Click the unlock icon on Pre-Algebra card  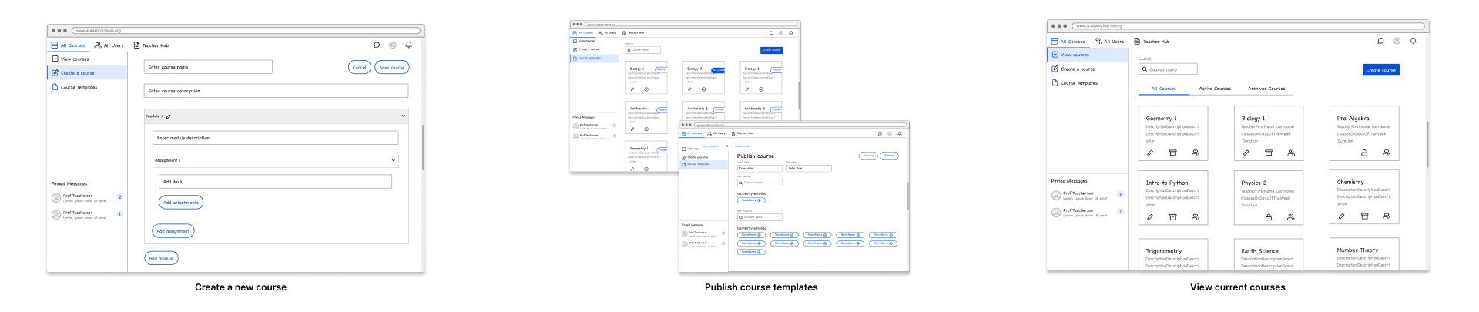coord(1364,153)
